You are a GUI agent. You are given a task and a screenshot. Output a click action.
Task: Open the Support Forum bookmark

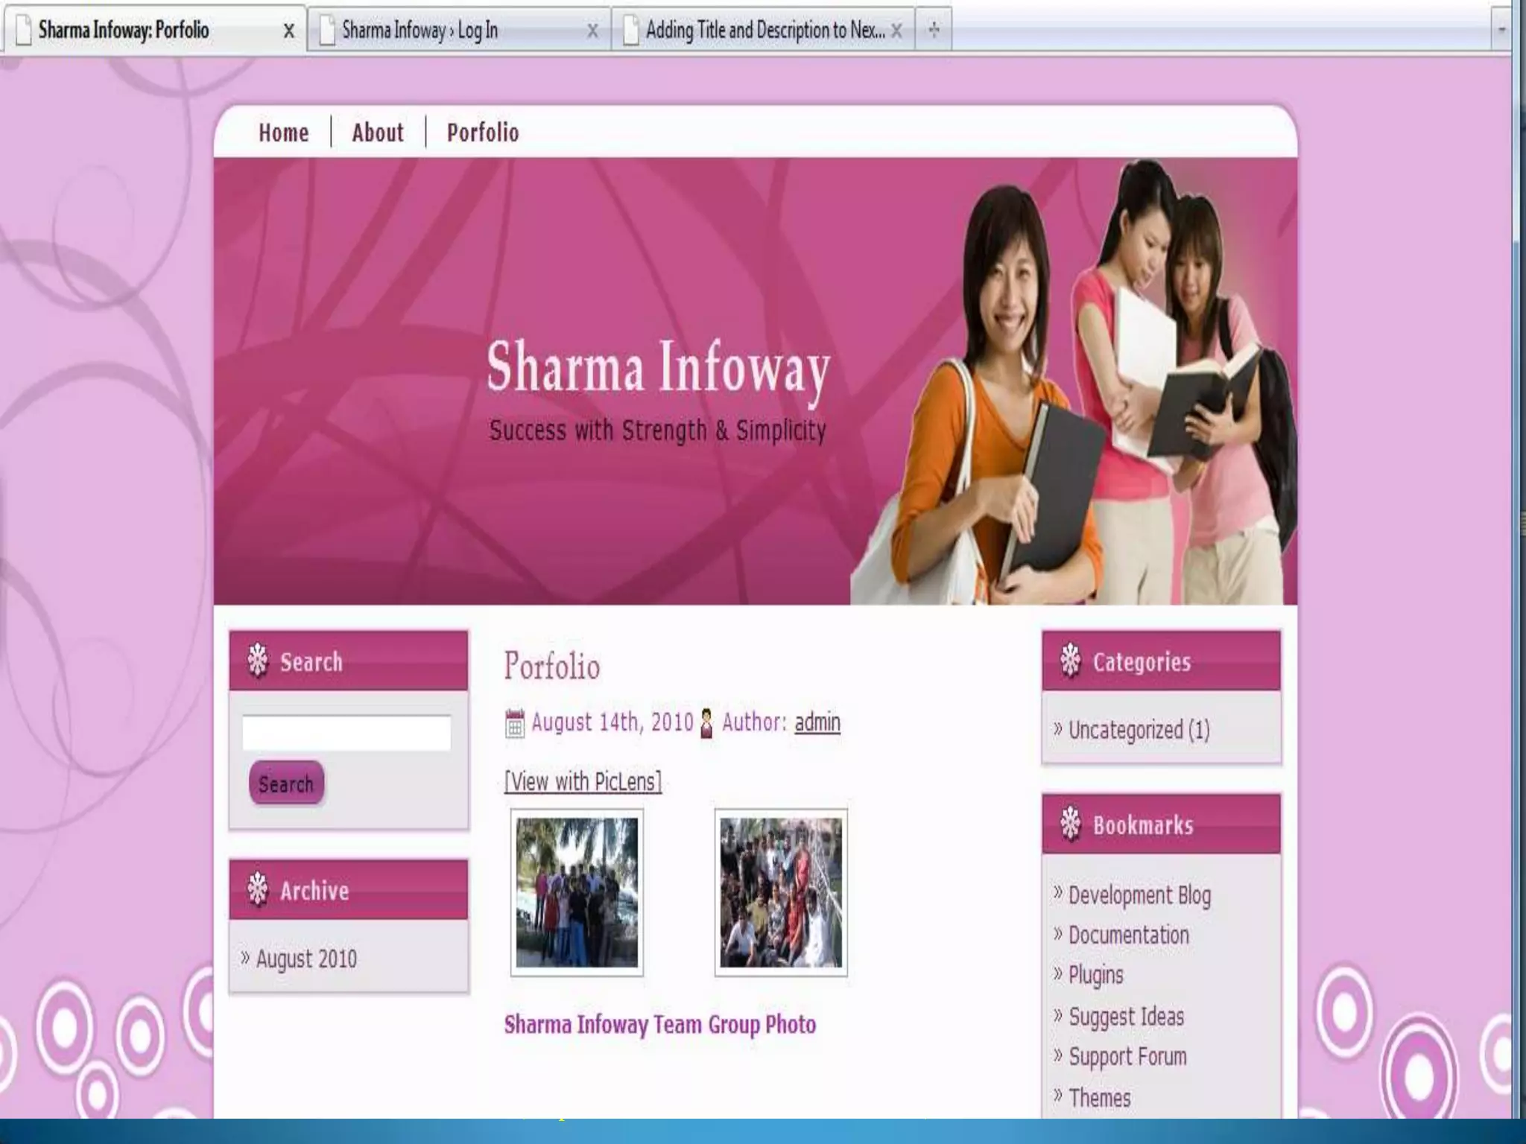1128,1057
